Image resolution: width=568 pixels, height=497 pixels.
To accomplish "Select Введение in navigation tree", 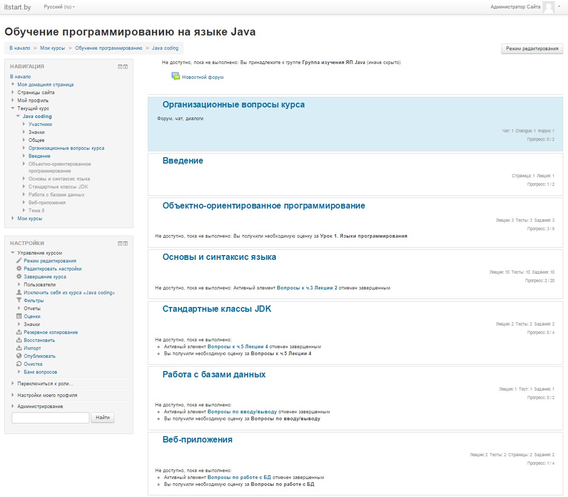I will [x=40, y=156].
